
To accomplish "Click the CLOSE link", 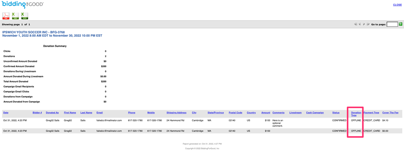I will tap(397, 5).
